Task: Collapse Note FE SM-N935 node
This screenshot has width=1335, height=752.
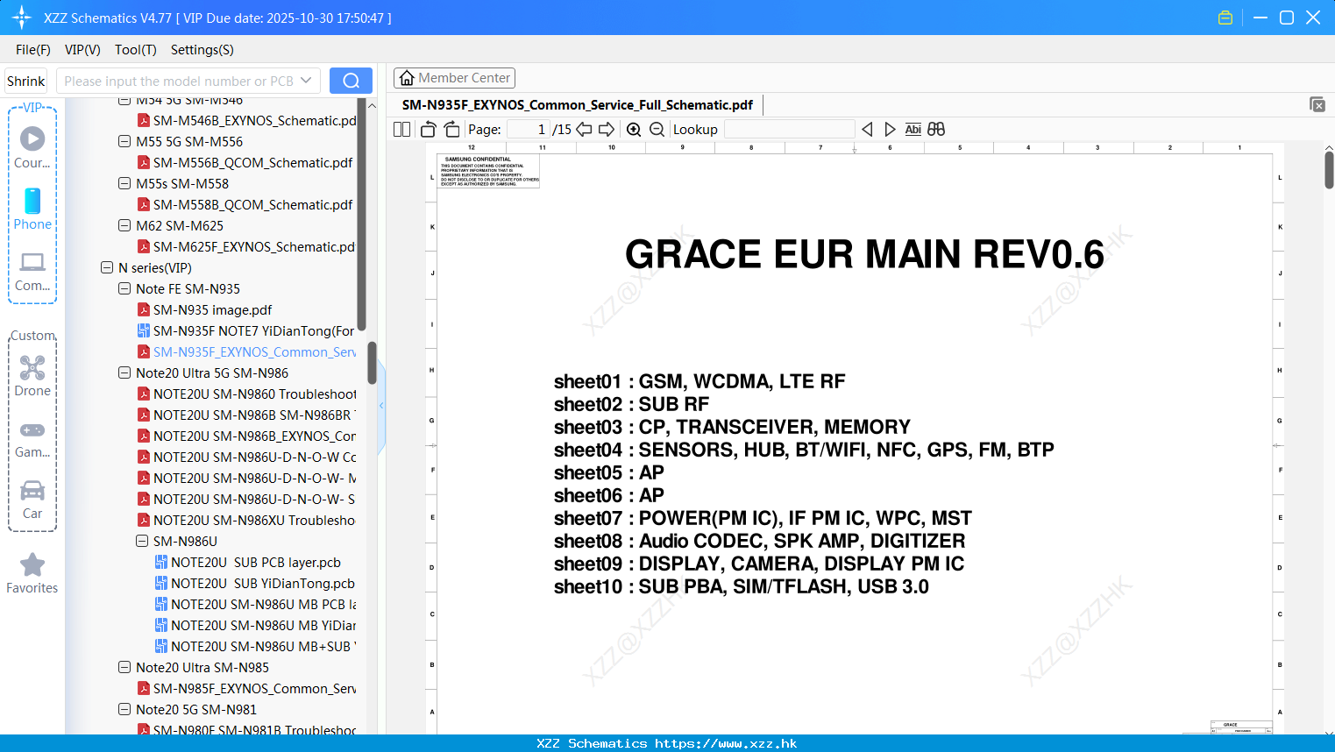Action: click(x=124, y=288)
